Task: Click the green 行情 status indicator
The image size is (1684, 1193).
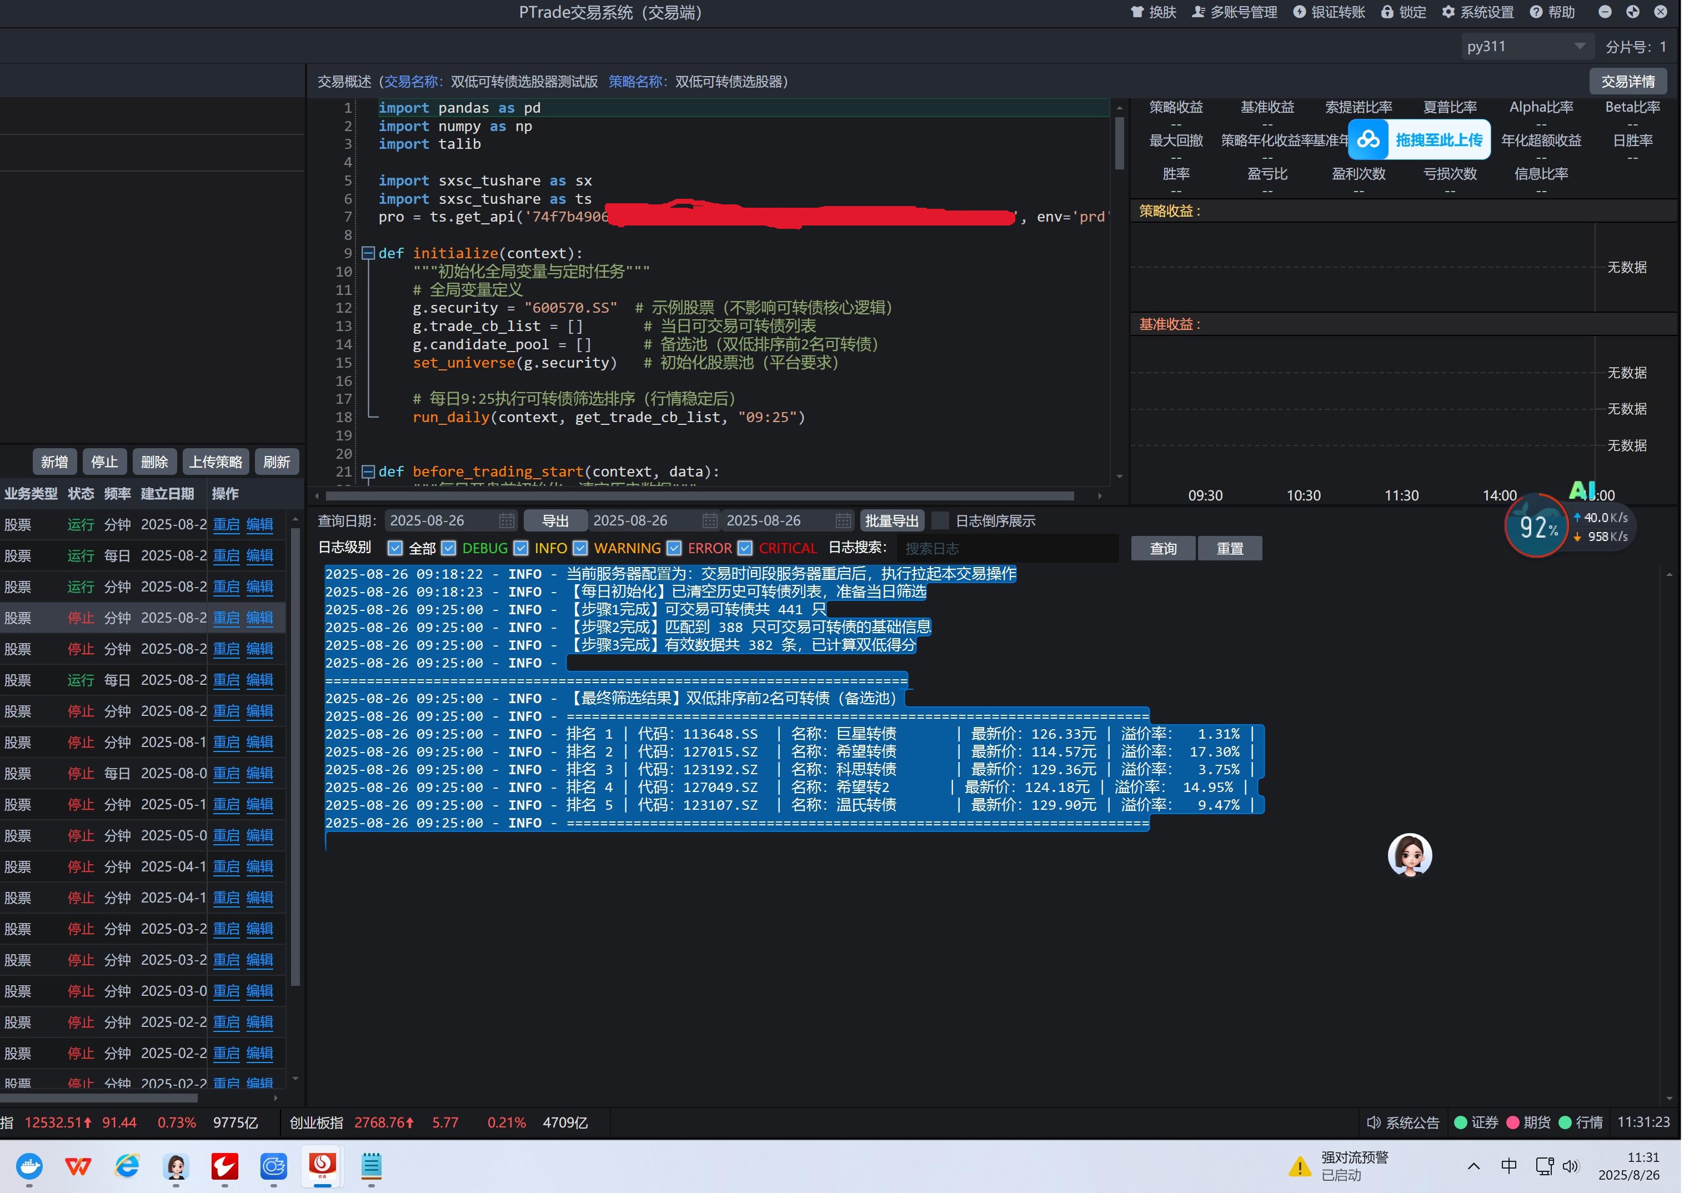Action: click(x=1565, y=1122)
